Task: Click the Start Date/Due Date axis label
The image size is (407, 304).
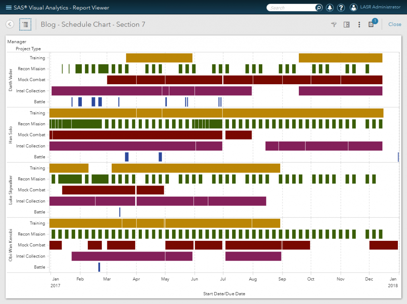Action: click(223, 293)
